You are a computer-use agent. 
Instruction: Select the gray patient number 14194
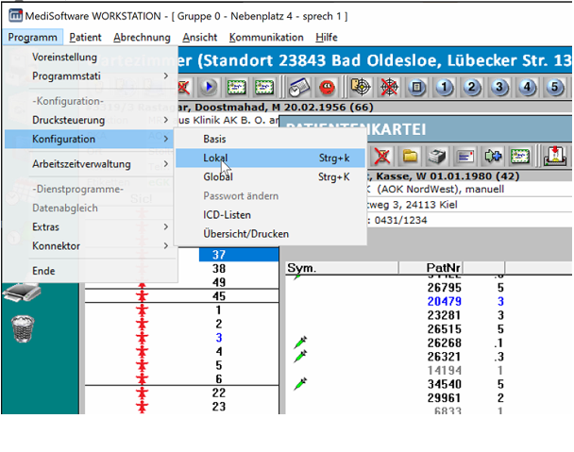coord(444,371)
